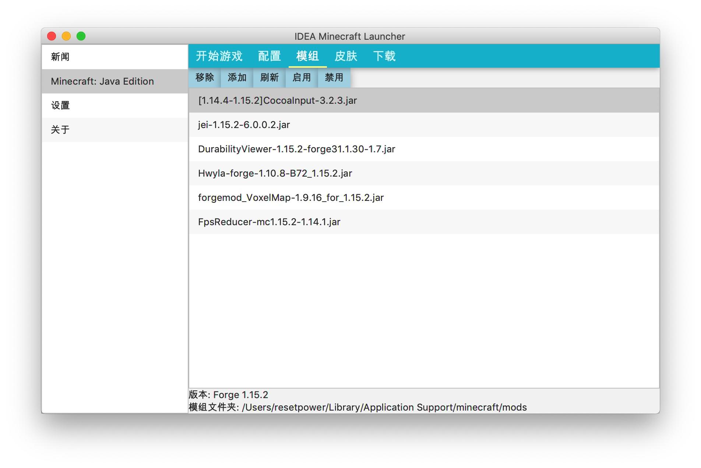Click the 移除 toolbar button to remove mod
Screen dimensions: 701x468
pyautogui.click(x=205, y=78)
